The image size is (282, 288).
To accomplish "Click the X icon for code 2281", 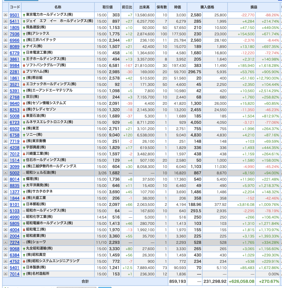I will click(6, 72).
